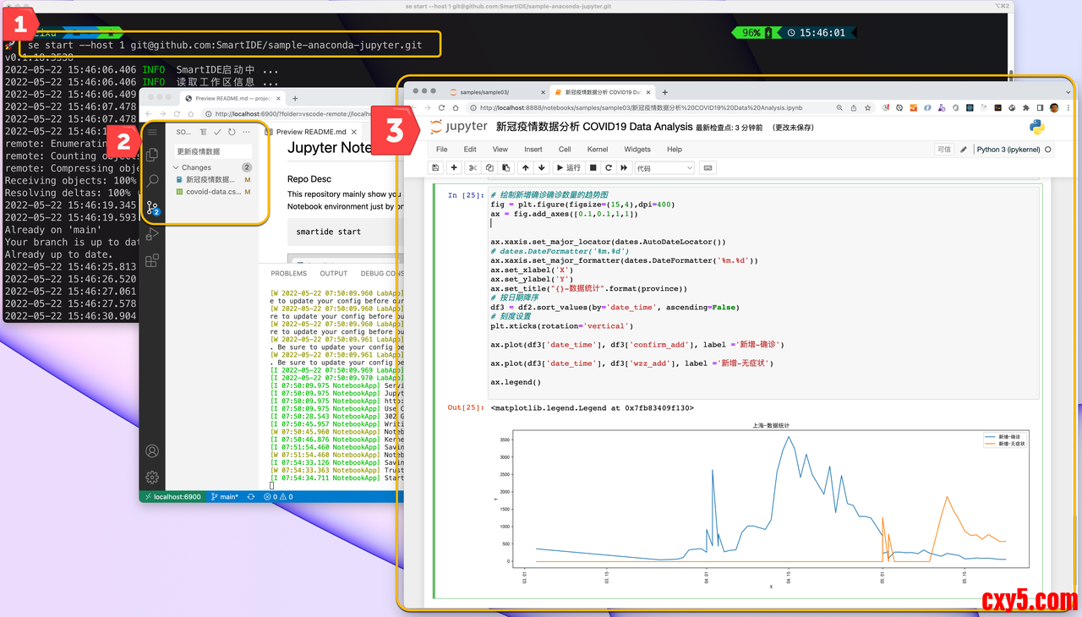The image size is (1082, 617).
Task: Insert a cell below with plus icon
Action: click(x=454, y=168)
